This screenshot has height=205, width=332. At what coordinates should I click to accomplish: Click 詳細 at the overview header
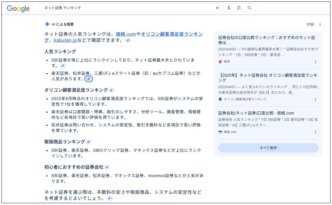[310, 24]
